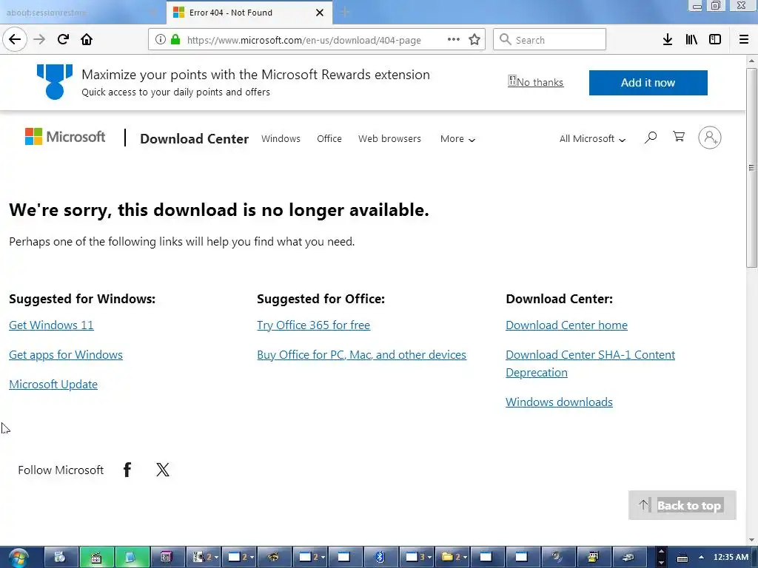The width and height of the screenshot is (758, 568).
Task: Toggle the sidebar view icon
Action: (x=715, y=40)
